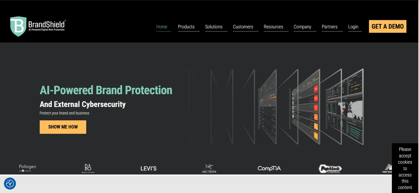Open the Products menu
This screenshot has width=419, height=193.
pos(186,27)
